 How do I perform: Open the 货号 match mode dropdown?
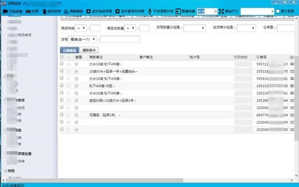coord(82,39)
